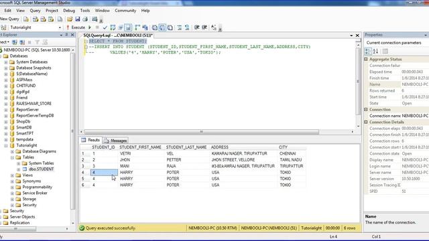Screen dimensions: 429x241
Task: Specify values for template parameters
Action: coord(214,27)
